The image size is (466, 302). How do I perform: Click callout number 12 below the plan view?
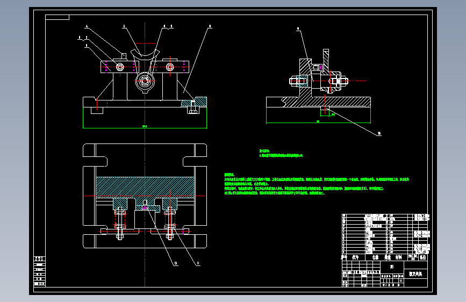pyautogui.click(x=176, y=263)
